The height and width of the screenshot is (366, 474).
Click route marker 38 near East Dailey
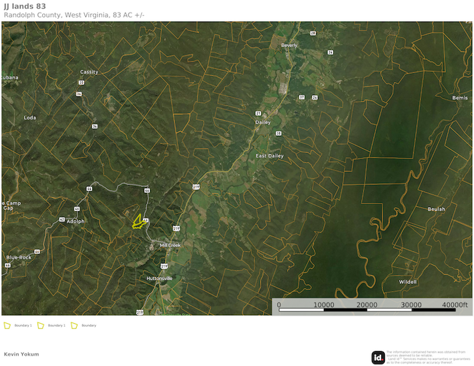279,133
